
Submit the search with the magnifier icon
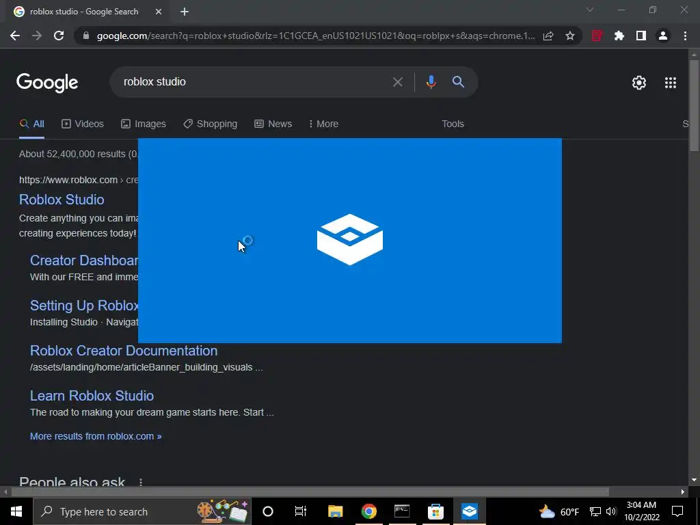pyautogui.click(x=459, y=82)
